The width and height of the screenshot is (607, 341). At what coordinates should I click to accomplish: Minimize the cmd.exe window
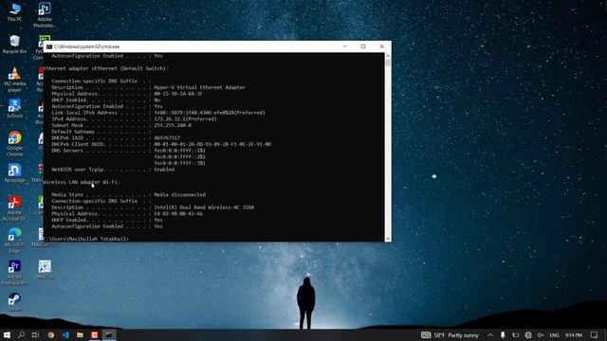click(345, 46)
